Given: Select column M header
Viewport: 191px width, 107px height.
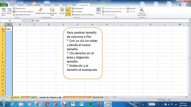Looking at the screenshot, I should pyautogui.click(x=180, y=24).
